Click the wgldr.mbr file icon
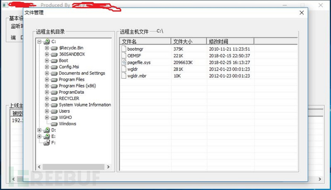This screenshot has width=331, height=190. (x=124, y=76)
